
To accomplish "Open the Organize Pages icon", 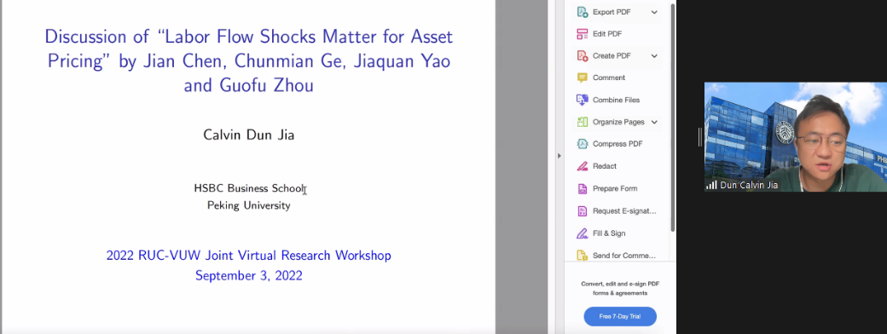I will click(582, 122).
